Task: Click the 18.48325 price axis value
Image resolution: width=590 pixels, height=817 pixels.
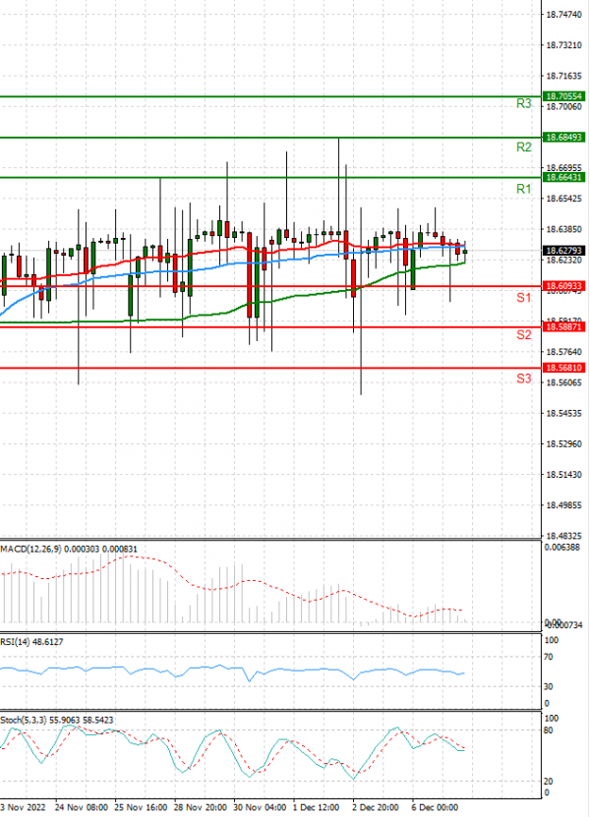Action: pyautogui.click(x=563, y=536)
